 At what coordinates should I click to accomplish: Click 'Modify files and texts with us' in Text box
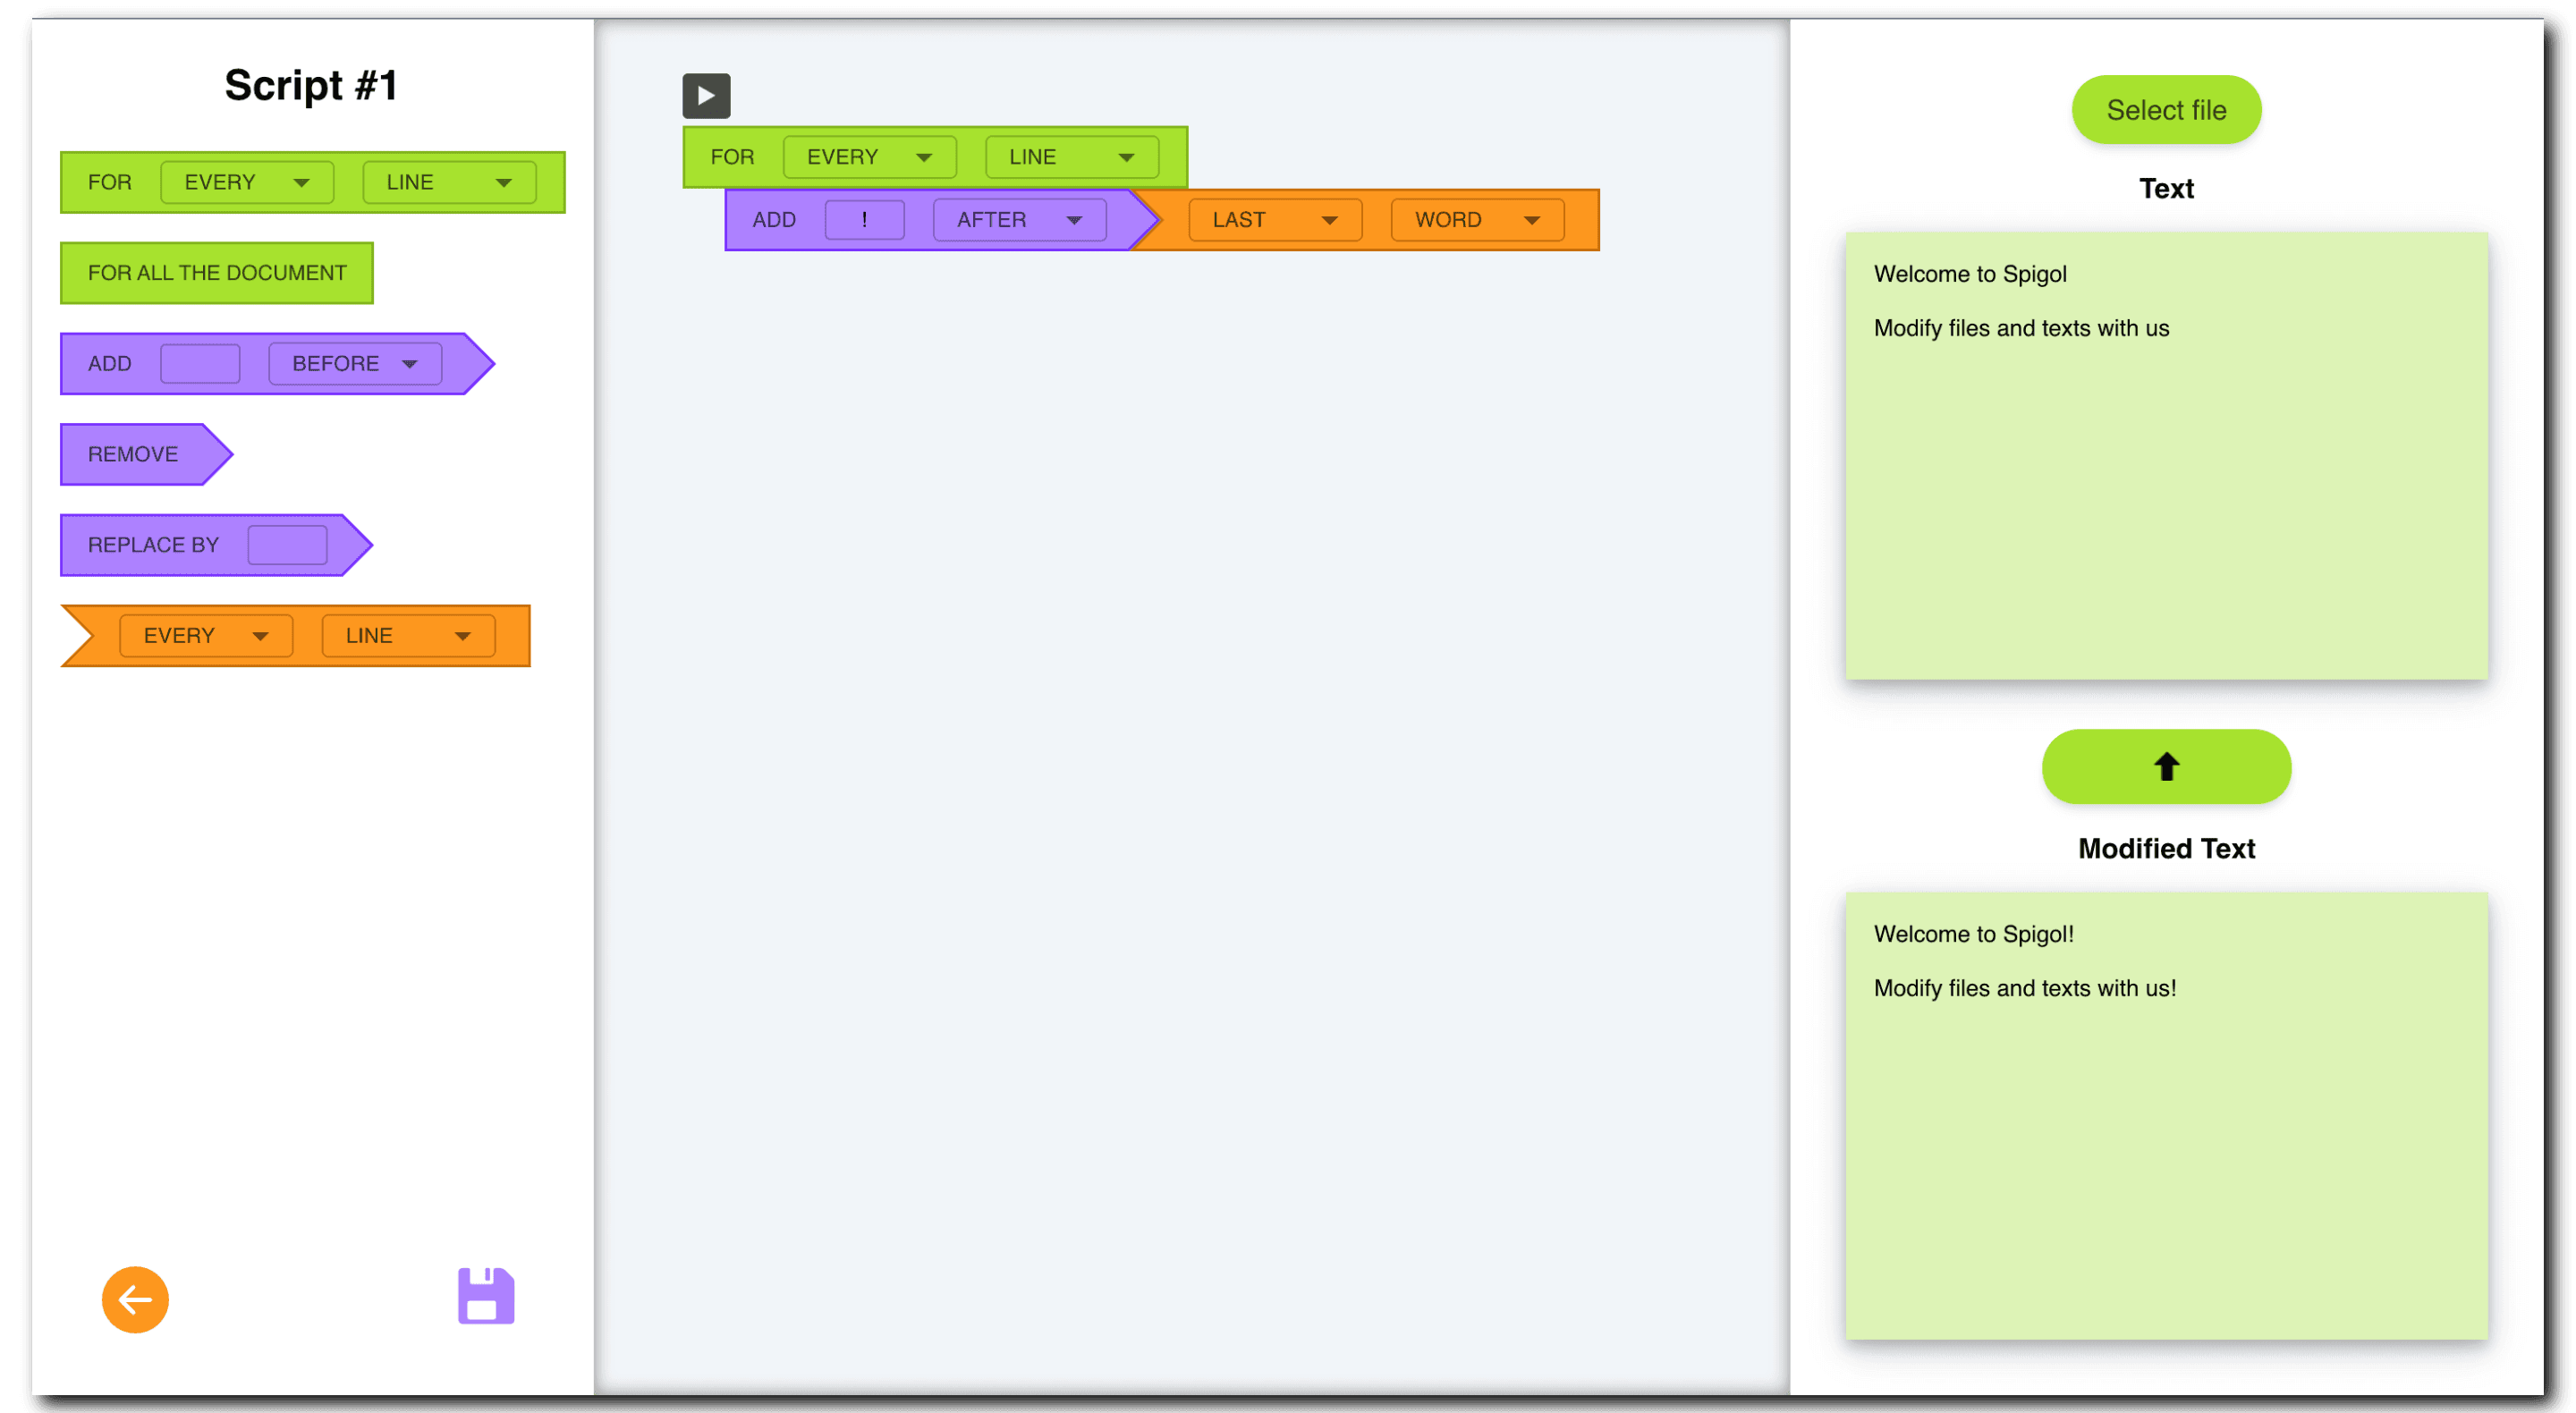(2021, 328)
